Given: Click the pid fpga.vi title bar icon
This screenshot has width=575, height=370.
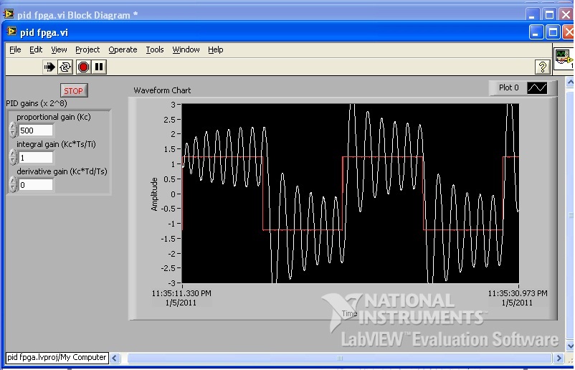Looking at the screenshot, I should [x=11, y=32].
